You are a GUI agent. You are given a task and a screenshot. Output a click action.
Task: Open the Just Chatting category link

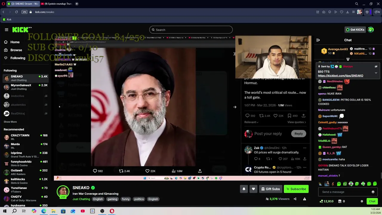click(x=81, y=199)
